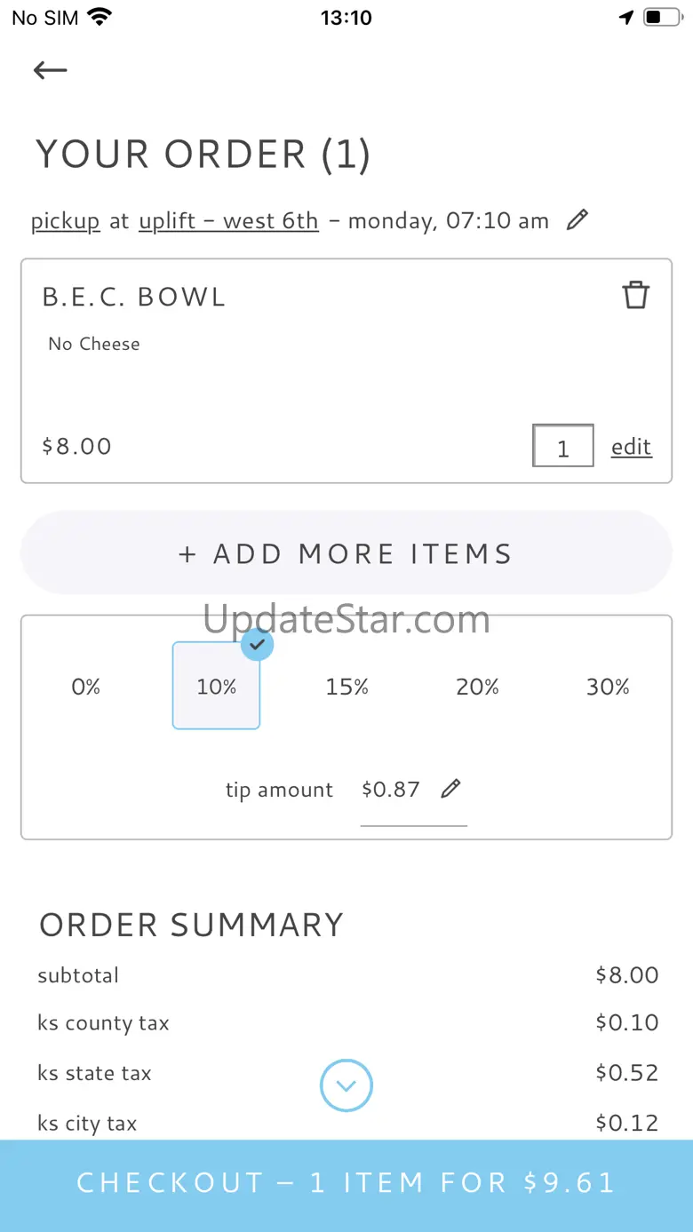This screenshot has height=1232, width=693.
Task: Tap the location arrow in status bar
Action: tap(626, 18)
